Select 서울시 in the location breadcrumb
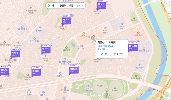This screenshot has height=100, width=171. click(53, 6)
